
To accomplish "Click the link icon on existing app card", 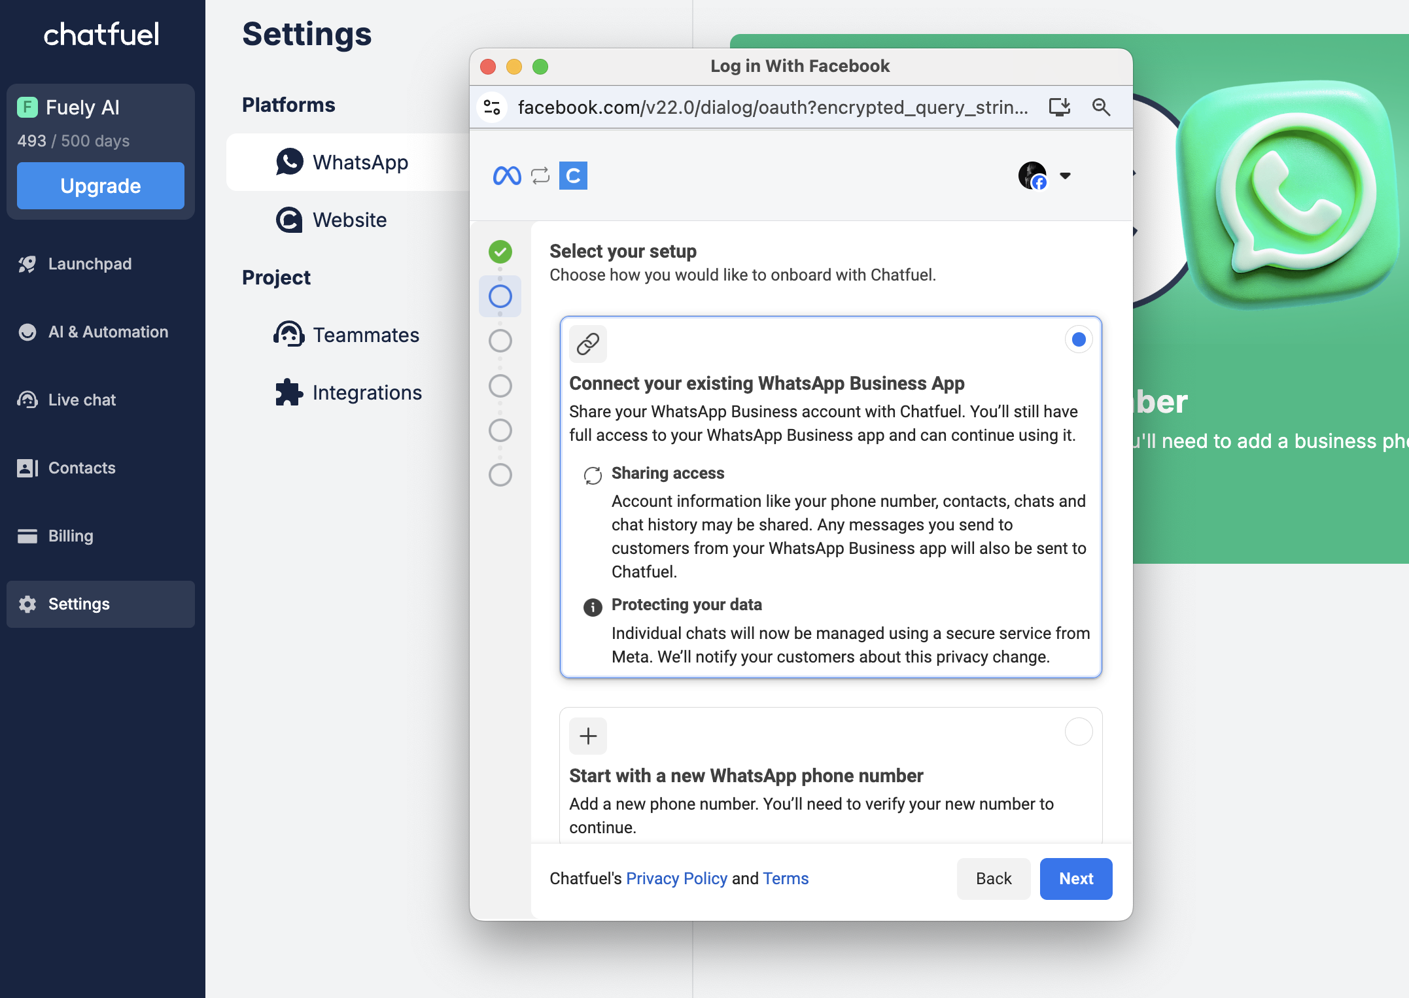I will (588, 343).
